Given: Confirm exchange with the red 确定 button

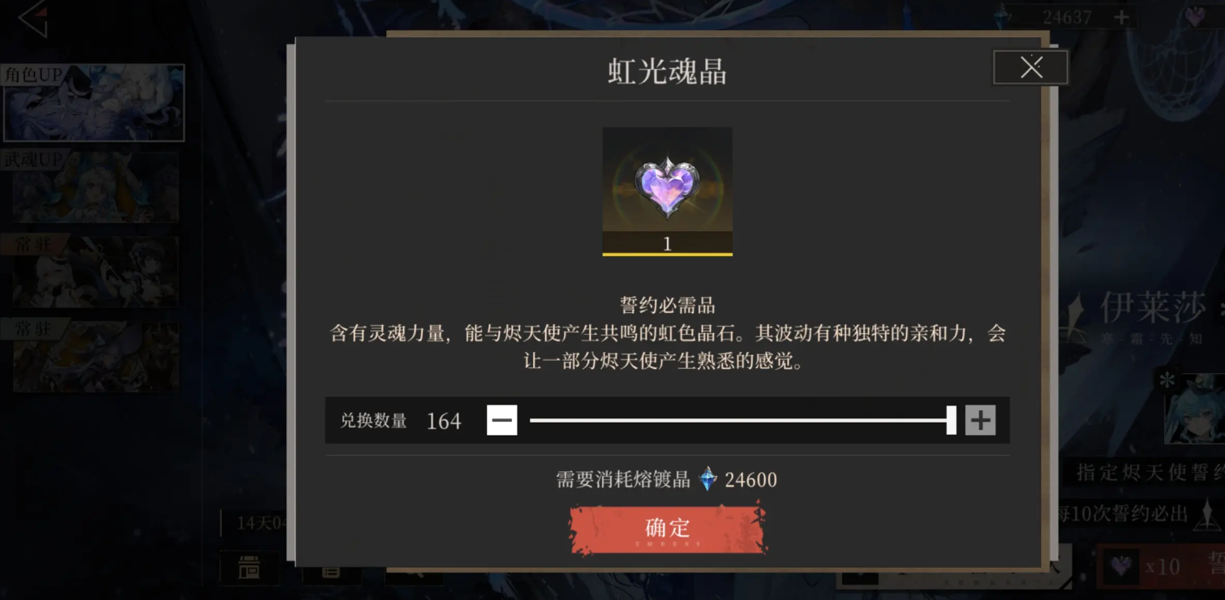Looking at the screenshot, I should click(x=668, y=529).
